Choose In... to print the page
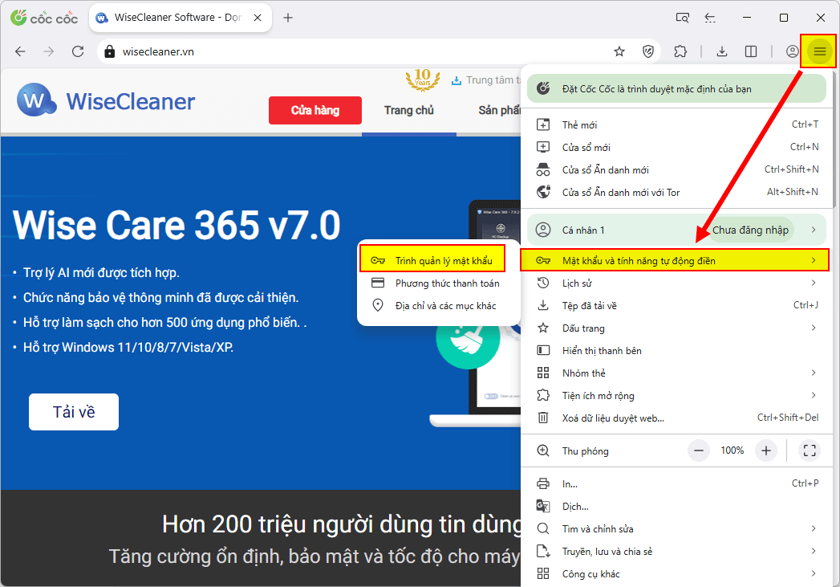The height and width of the screenshot is (587, 840). (x=676, y=484)
